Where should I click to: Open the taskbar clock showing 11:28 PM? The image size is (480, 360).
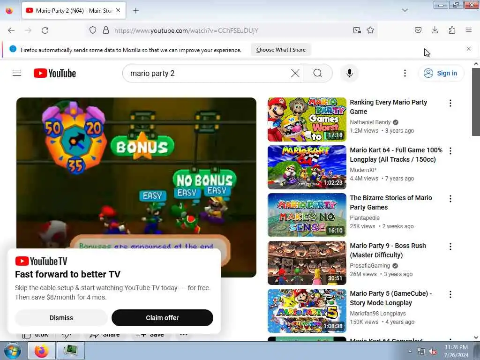pyautogui.click(x=456, y=351)
